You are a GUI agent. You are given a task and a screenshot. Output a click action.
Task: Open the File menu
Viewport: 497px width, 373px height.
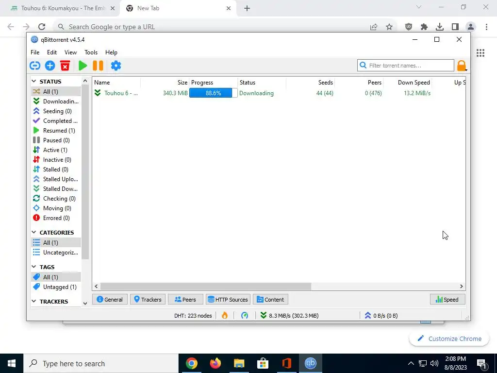[35, 52]
